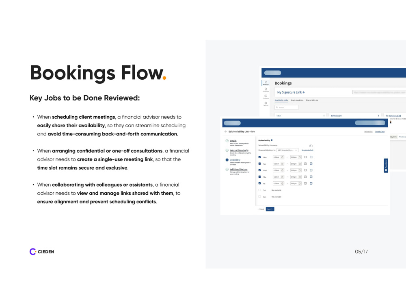Go to the Details step
The width and height of the screenshot is (406, 305).
coord(233,141)
